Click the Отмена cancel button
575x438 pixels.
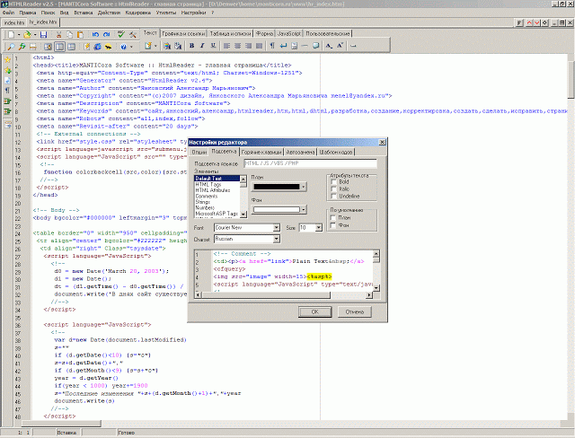pyautogui.click(x=355, y=312)
